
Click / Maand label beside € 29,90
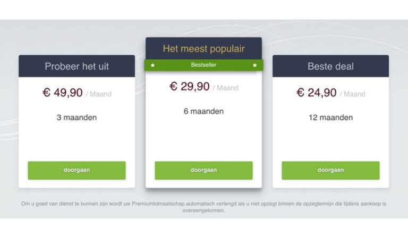click(x=226, y=87)
